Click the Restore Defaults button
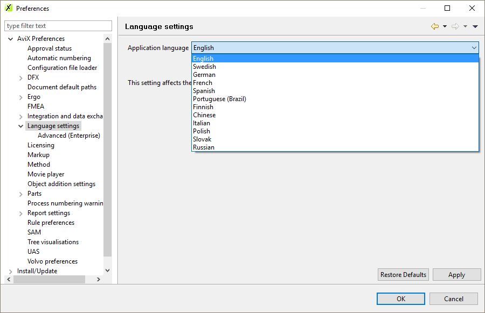This screenshot has width=485, height=313. [403, 275]
